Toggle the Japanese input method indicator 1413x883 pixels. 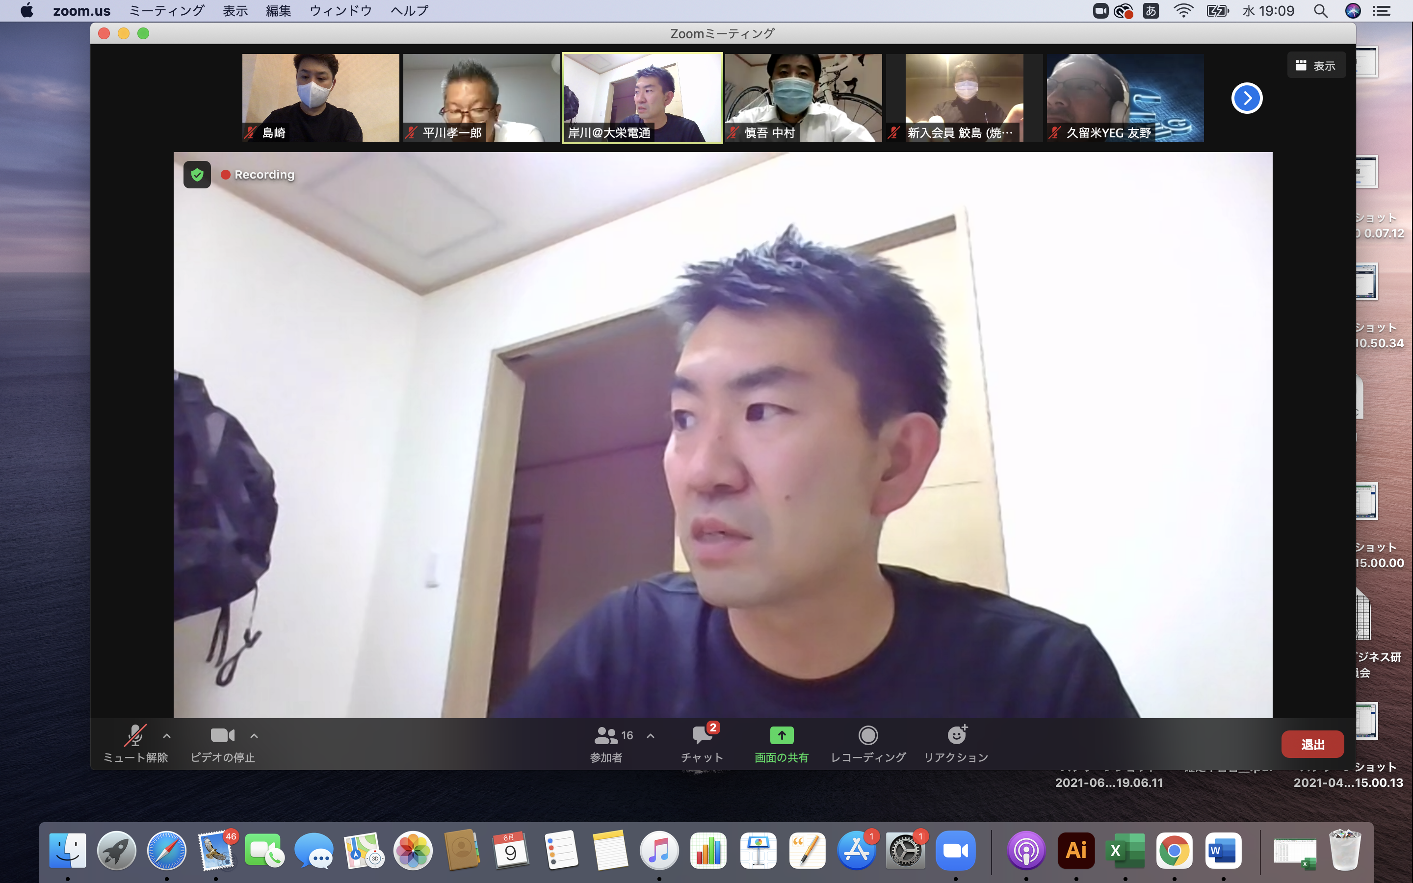(x=1150, y=10)
